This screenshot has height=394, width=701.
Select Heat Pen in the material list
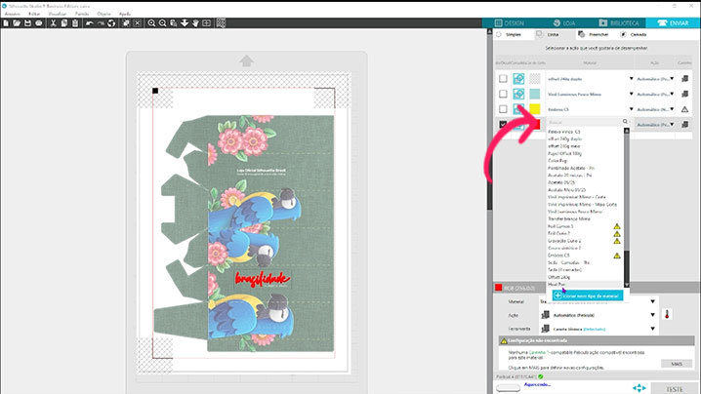pyautogui.click(x=557, y=284)
